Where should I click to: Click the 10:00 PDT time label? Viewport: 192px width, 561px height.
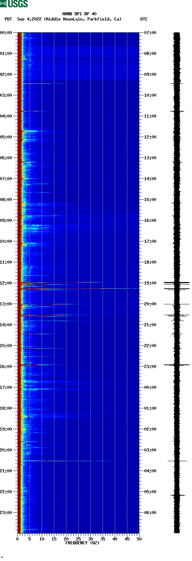(6, 241)
